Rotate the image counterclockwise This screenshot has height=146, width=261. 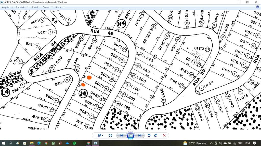[149, 136]
